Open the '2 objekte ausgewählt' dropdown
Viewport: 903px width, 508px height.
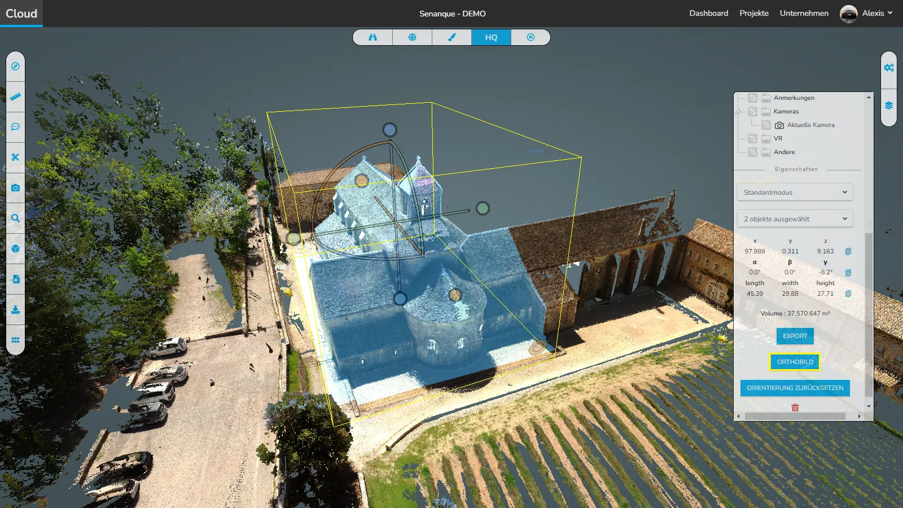(795, 218)
